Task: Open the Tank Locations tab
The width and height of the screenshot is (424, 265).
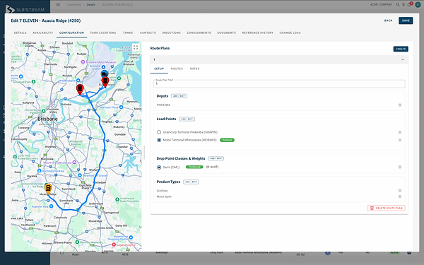Action: click(103, 33)
